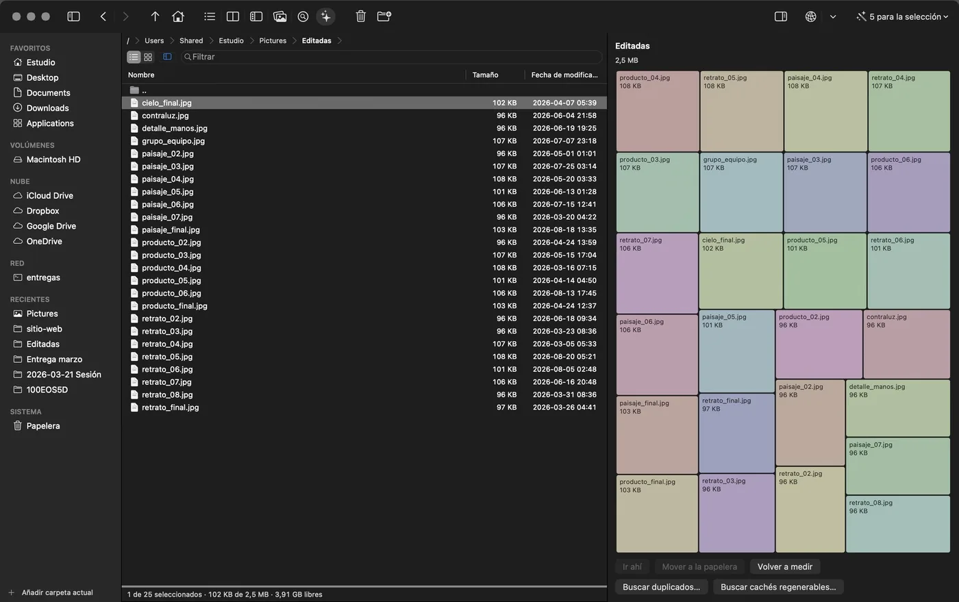Toggle the right inspector panel icon
Image resolution: width=959 pixels, height=602 pixels.
coord(780,16)
